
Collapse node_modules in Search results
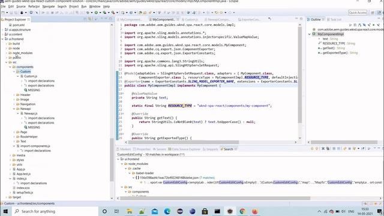click(122, 164)
